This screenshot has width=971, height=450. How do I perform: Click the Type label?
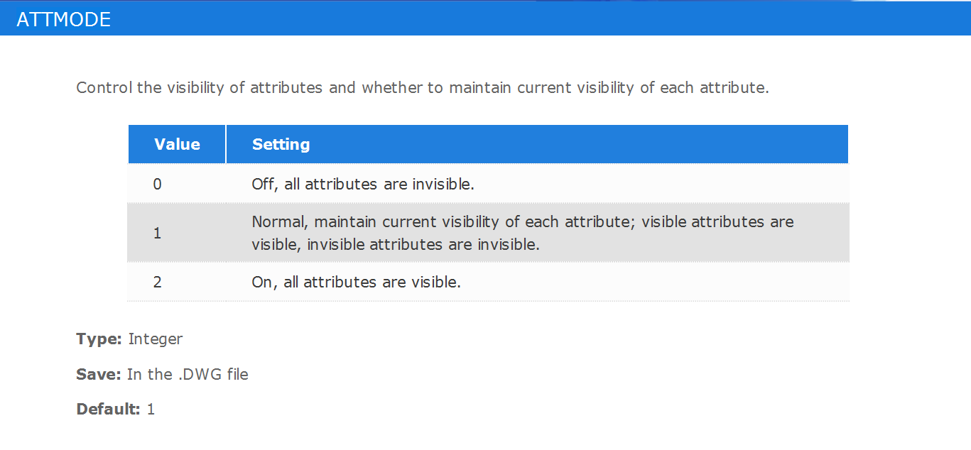tap(99, 339)
